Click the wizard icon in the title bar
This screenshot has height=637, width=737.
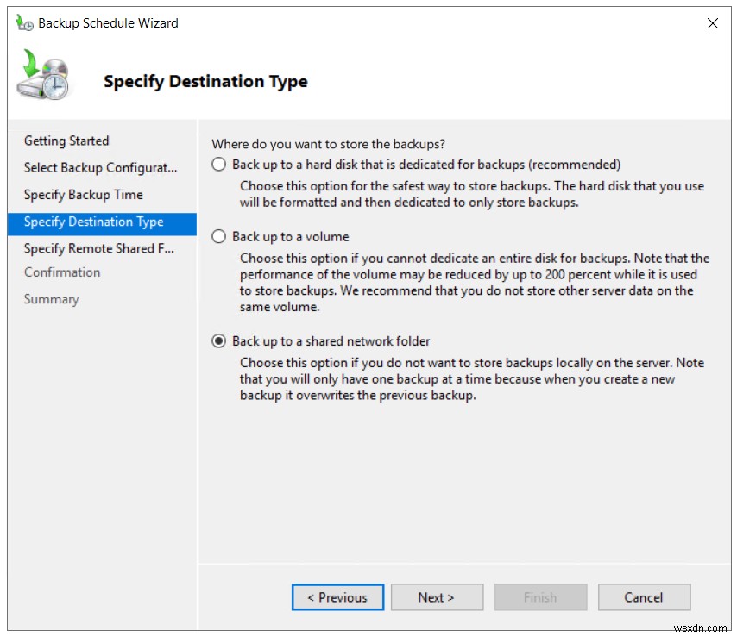(22, 22)
